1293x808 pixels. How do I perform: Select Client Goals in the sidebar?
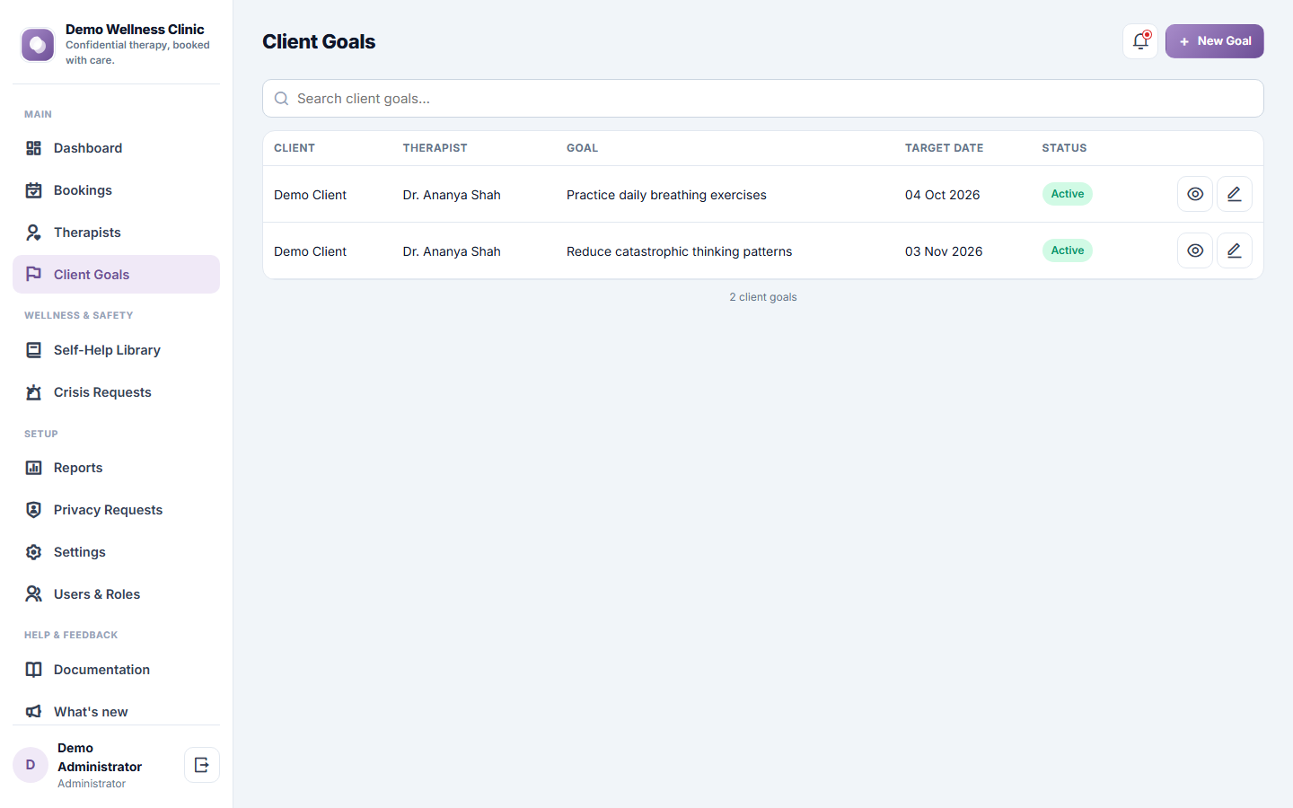[116, 275]
